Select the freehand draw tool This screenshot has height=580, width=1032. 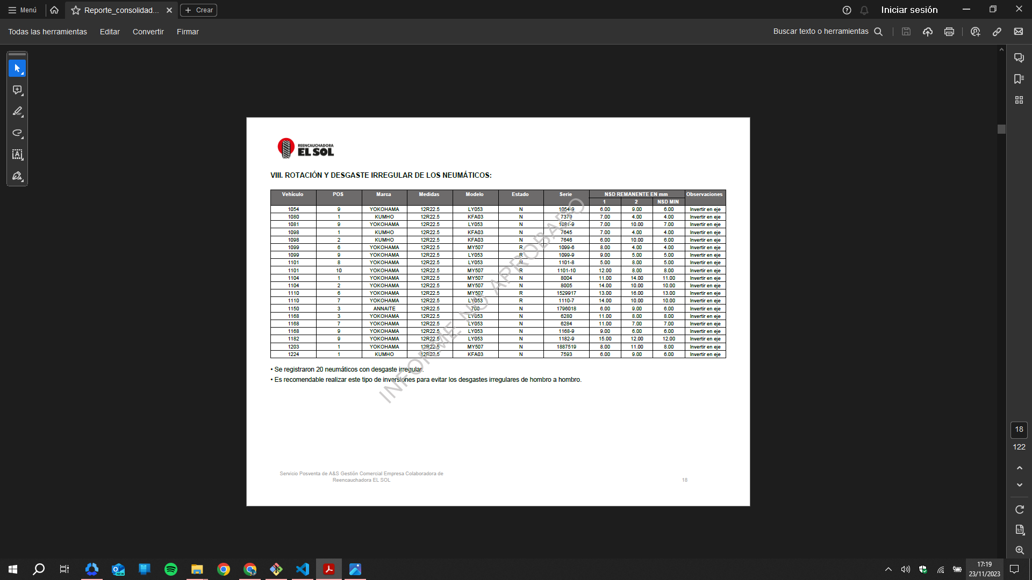[17, 133]
